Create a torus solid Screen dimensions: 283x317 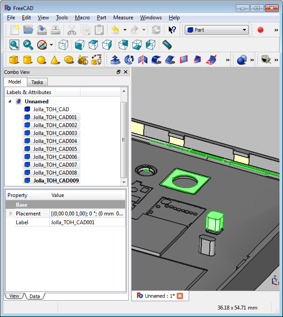(69, 60)
